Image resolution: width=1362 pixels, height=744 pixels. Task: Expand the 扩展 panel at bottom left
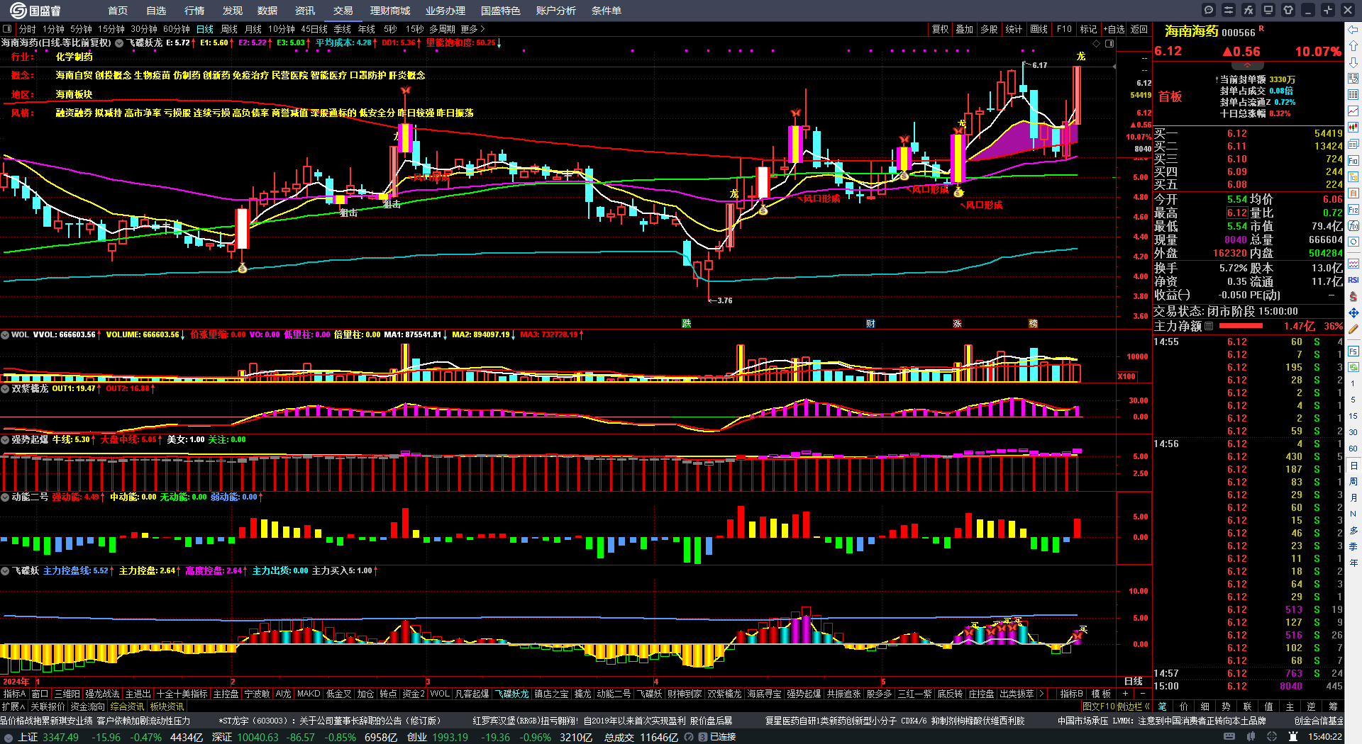[x=13, y=706]
